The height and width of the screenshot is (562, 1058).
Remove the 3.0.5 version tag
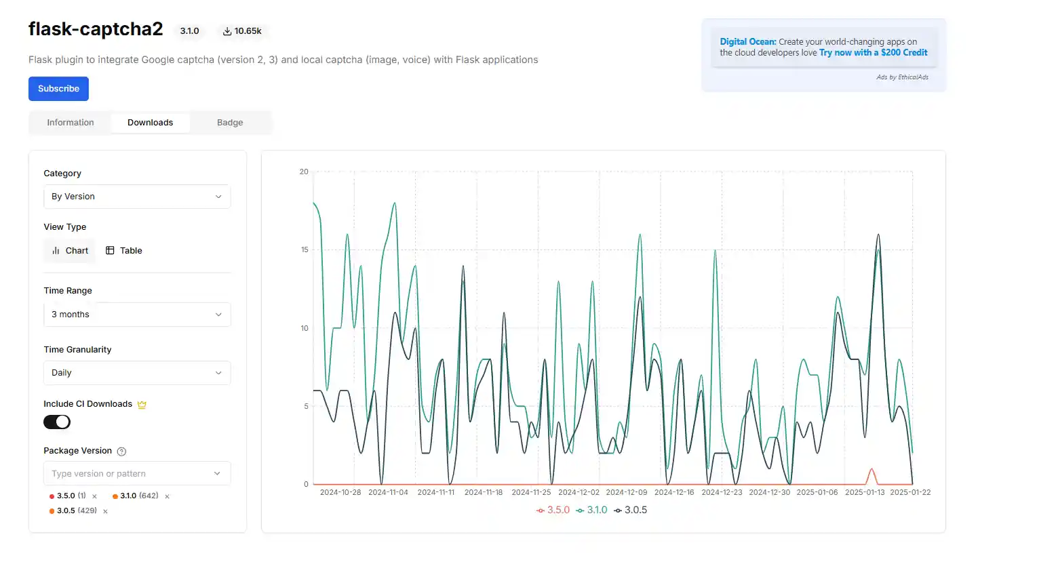tap(105, 511)
